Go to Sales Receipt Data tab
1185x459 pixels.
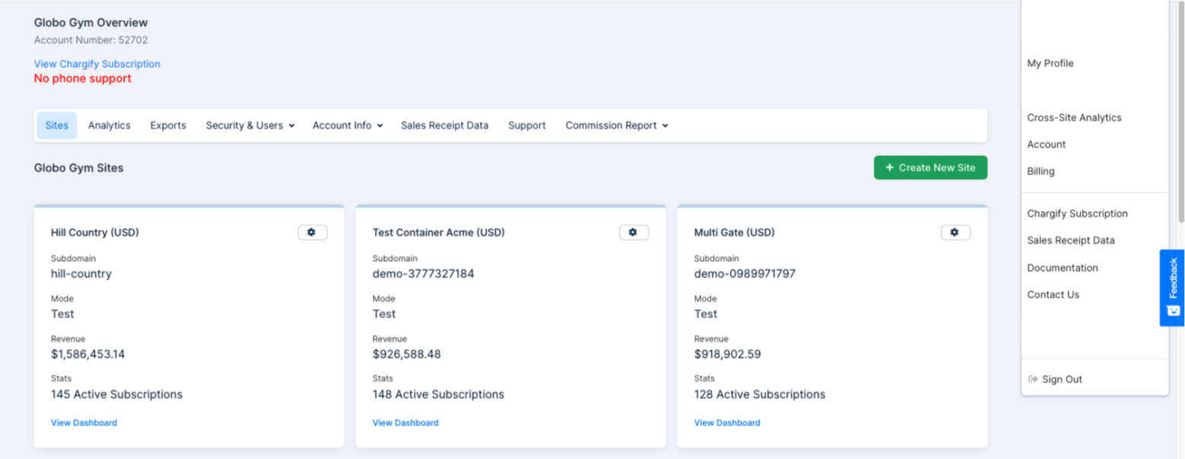(x=444, y=126)
